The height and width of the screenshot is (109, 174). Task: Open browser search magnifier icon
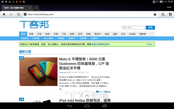163,14
